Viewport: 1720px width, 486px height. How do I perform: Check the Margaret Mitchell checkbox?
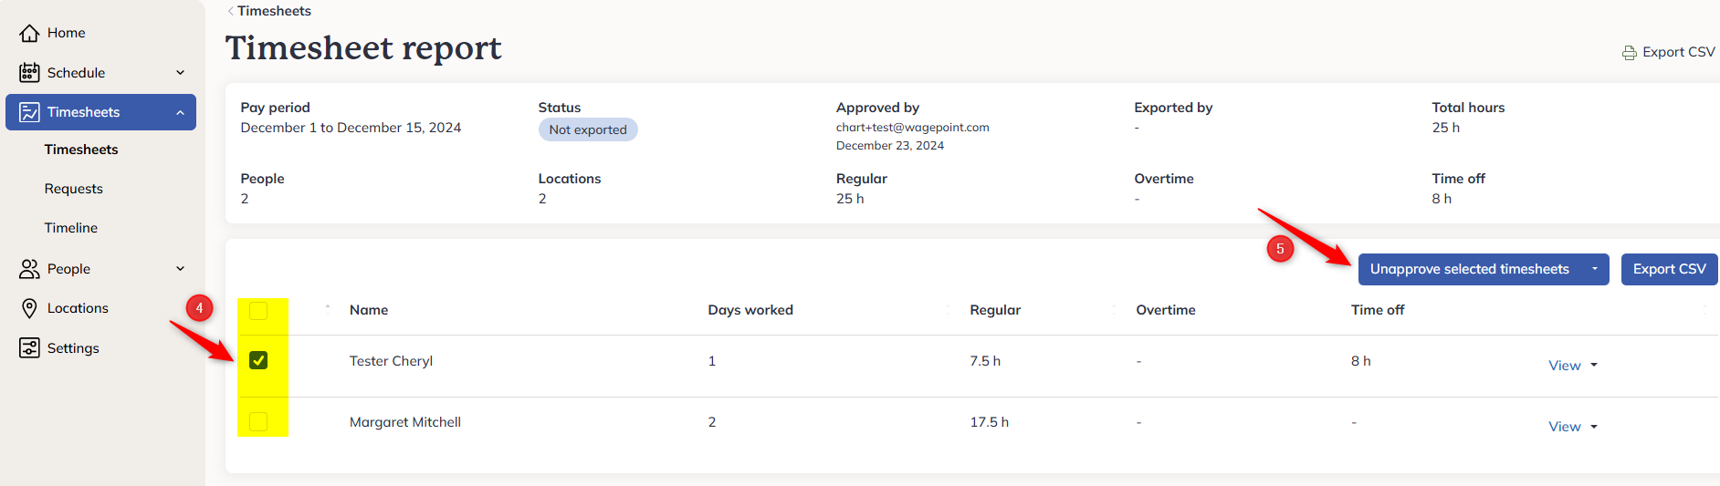[x=258, y=421]
